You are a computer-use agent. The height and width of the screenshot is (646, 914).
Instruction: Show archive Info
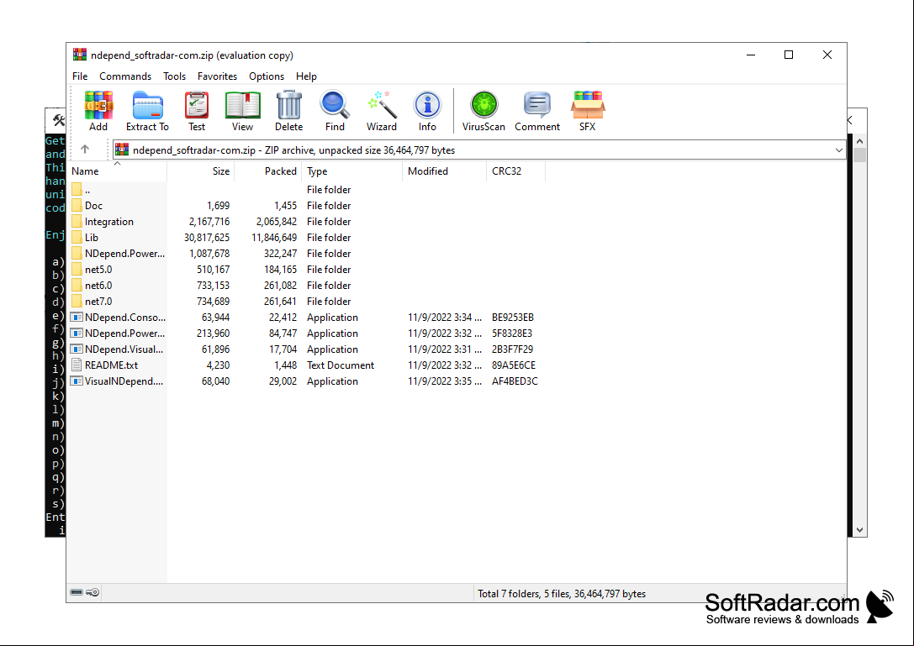(427, 105)
